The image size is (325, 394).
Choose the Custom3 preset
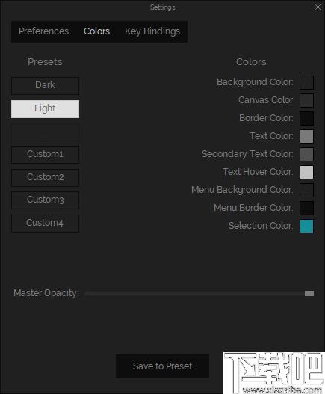point(46,200)
